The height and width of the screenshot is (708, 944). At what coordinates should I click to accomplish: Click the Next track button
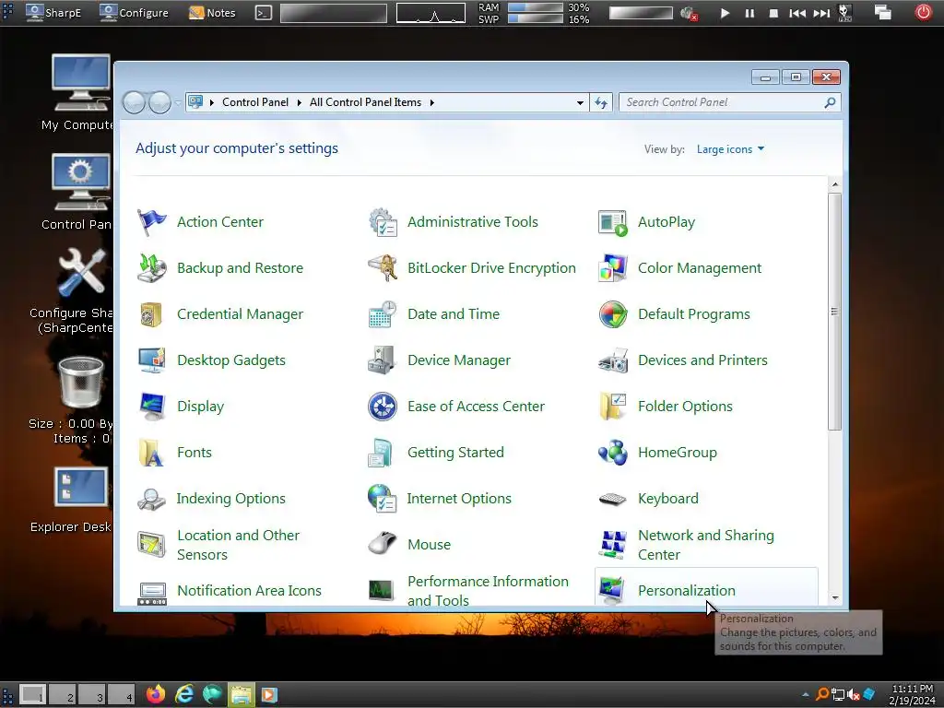tap(821, 13)
